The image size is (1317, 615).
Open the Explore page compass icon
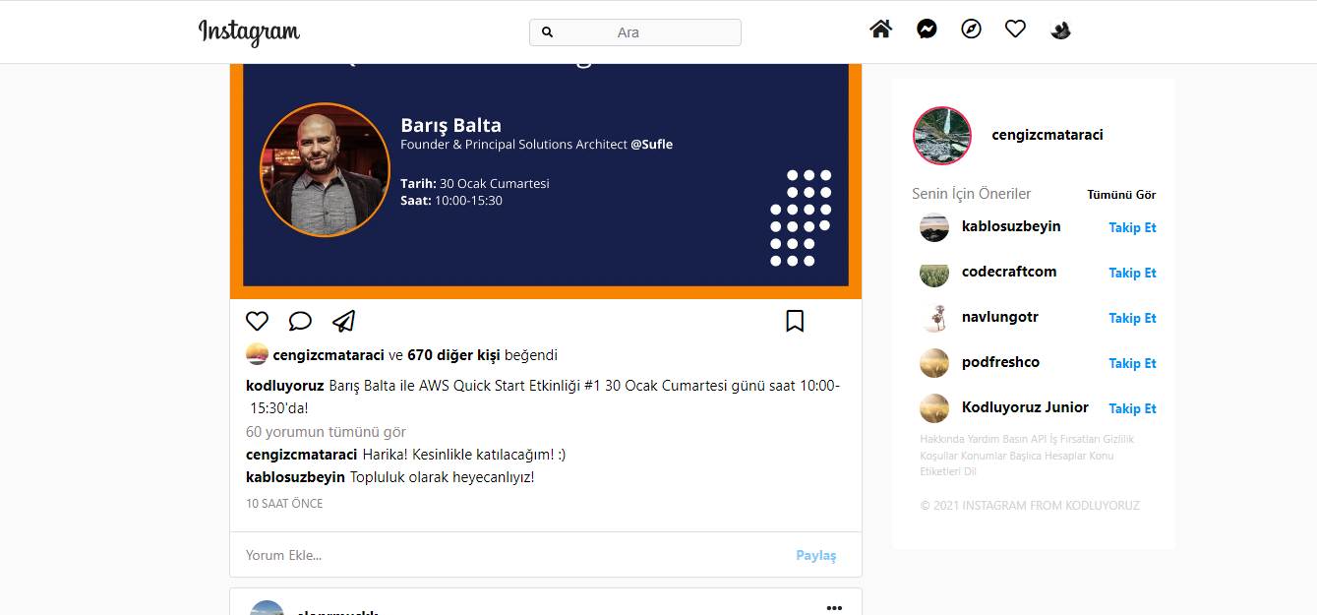tap(971, 30)
